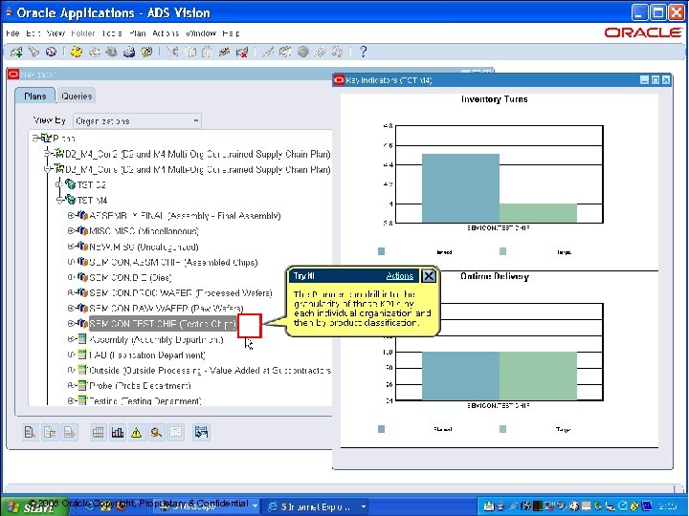The width and height of the screenshot is (689, 516).
Task: Click the Copy toolbar icon
Action: point(189,53)
